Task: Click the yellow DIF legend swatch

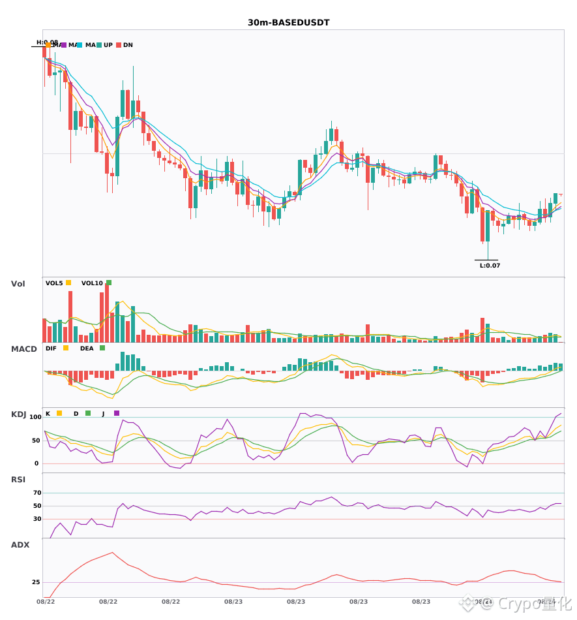Action: click(x=66, y=348)
